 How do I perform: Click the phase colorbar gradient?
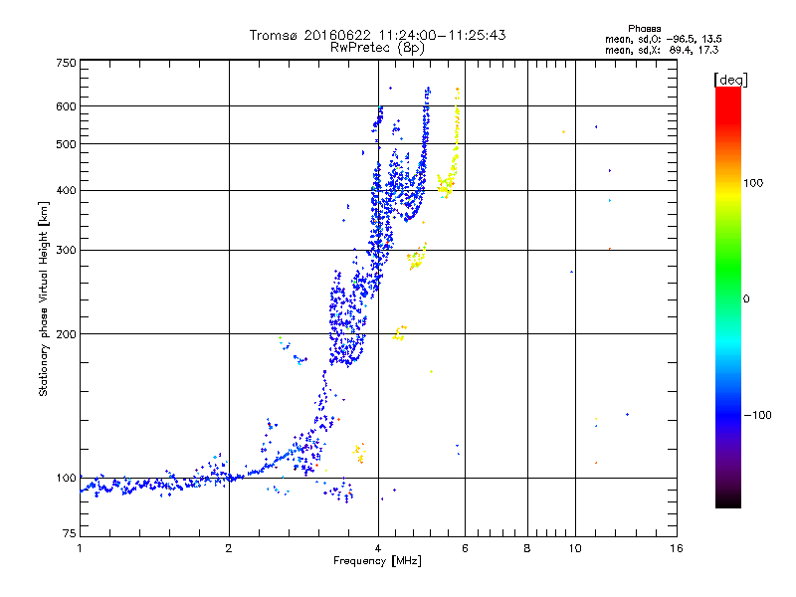tap(728, 297)
